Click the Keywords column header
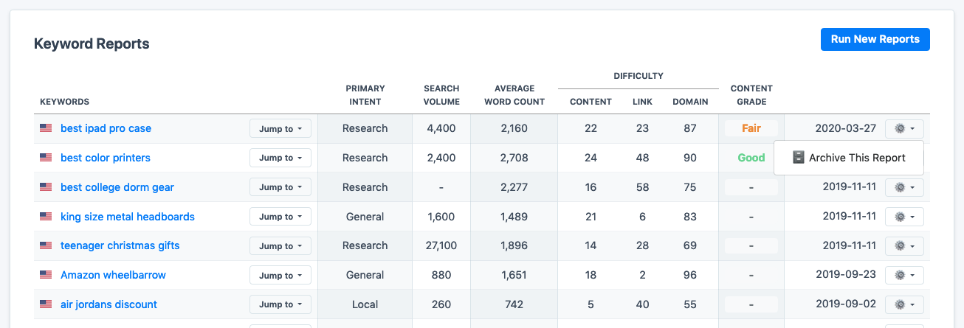The width and height of the screenshot is (964, 328). point(64,102)
